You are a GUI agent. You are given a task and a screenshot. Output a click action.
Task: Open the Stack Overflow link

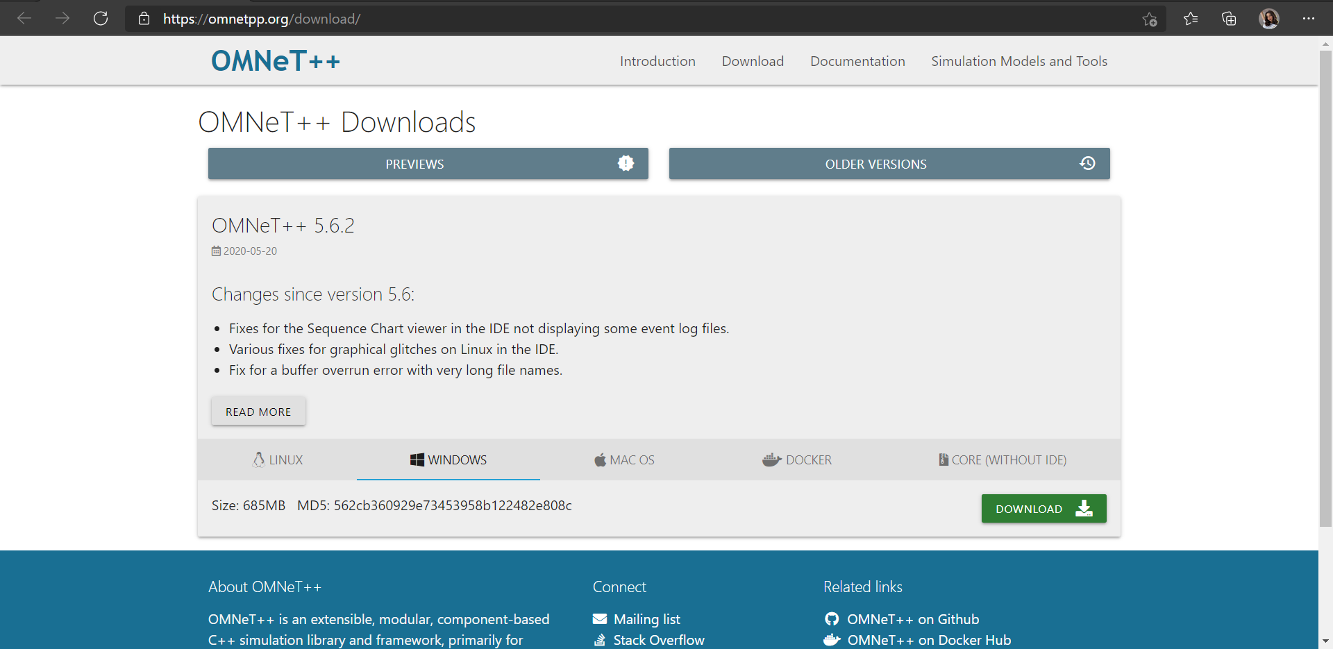(659, 640)
